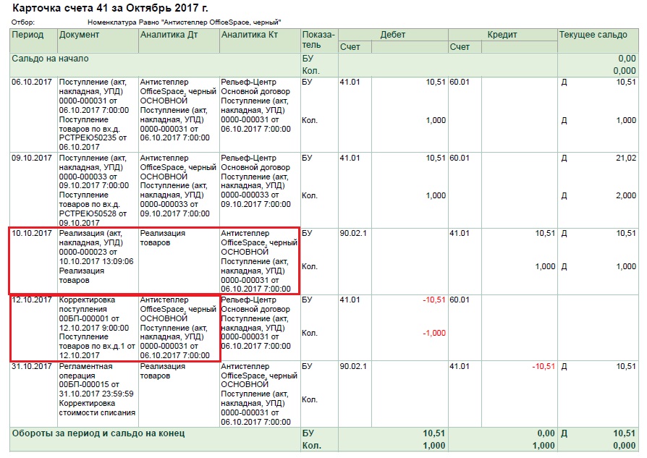
Task: Select the opening balance value 0,00
Action: 627,59
